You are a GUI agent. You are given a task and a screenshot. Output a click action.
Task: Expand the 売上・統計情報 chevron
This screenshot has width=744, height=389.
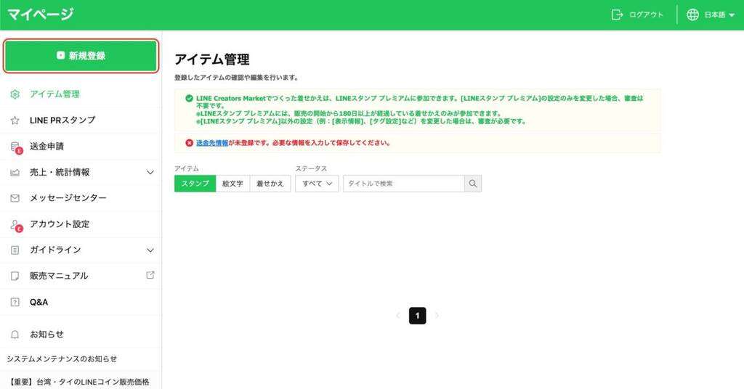click(x=150, y=173)
